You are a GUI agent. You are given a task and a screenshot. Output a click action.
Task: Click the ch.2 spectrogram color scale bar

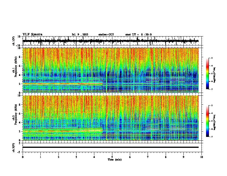tap(208, 121)
